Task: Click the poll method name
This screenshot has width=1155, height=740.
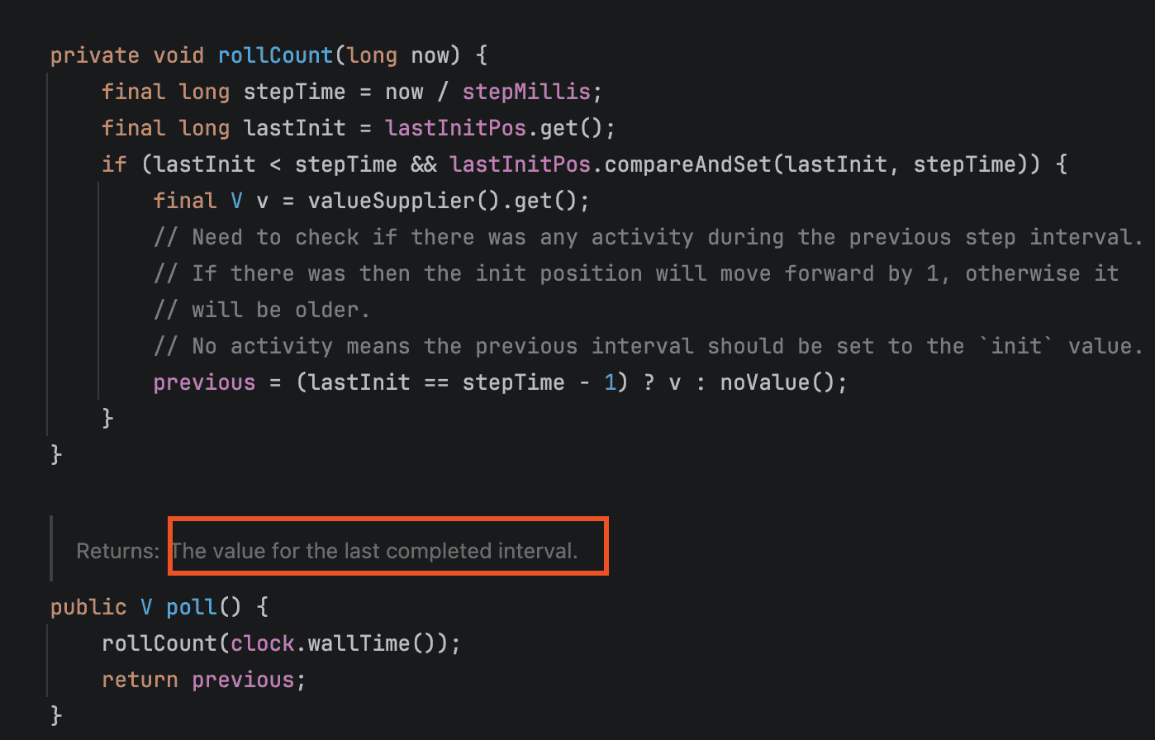Action: pyautogui.click(x=192, y=607)
